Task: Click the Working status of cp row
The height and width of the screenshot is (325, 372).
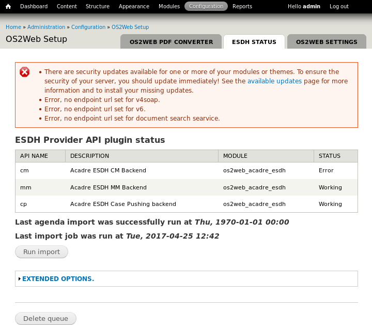Action: [330, 204]
